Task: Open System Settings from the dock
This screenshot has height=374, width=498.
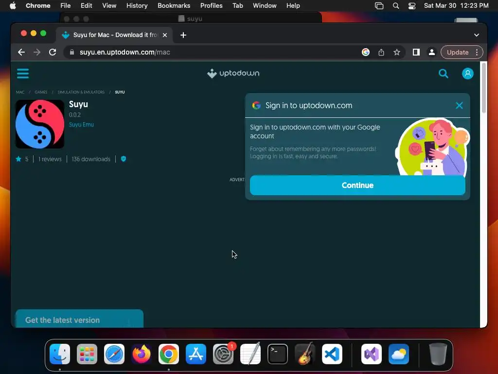Action: coord(223,354)
